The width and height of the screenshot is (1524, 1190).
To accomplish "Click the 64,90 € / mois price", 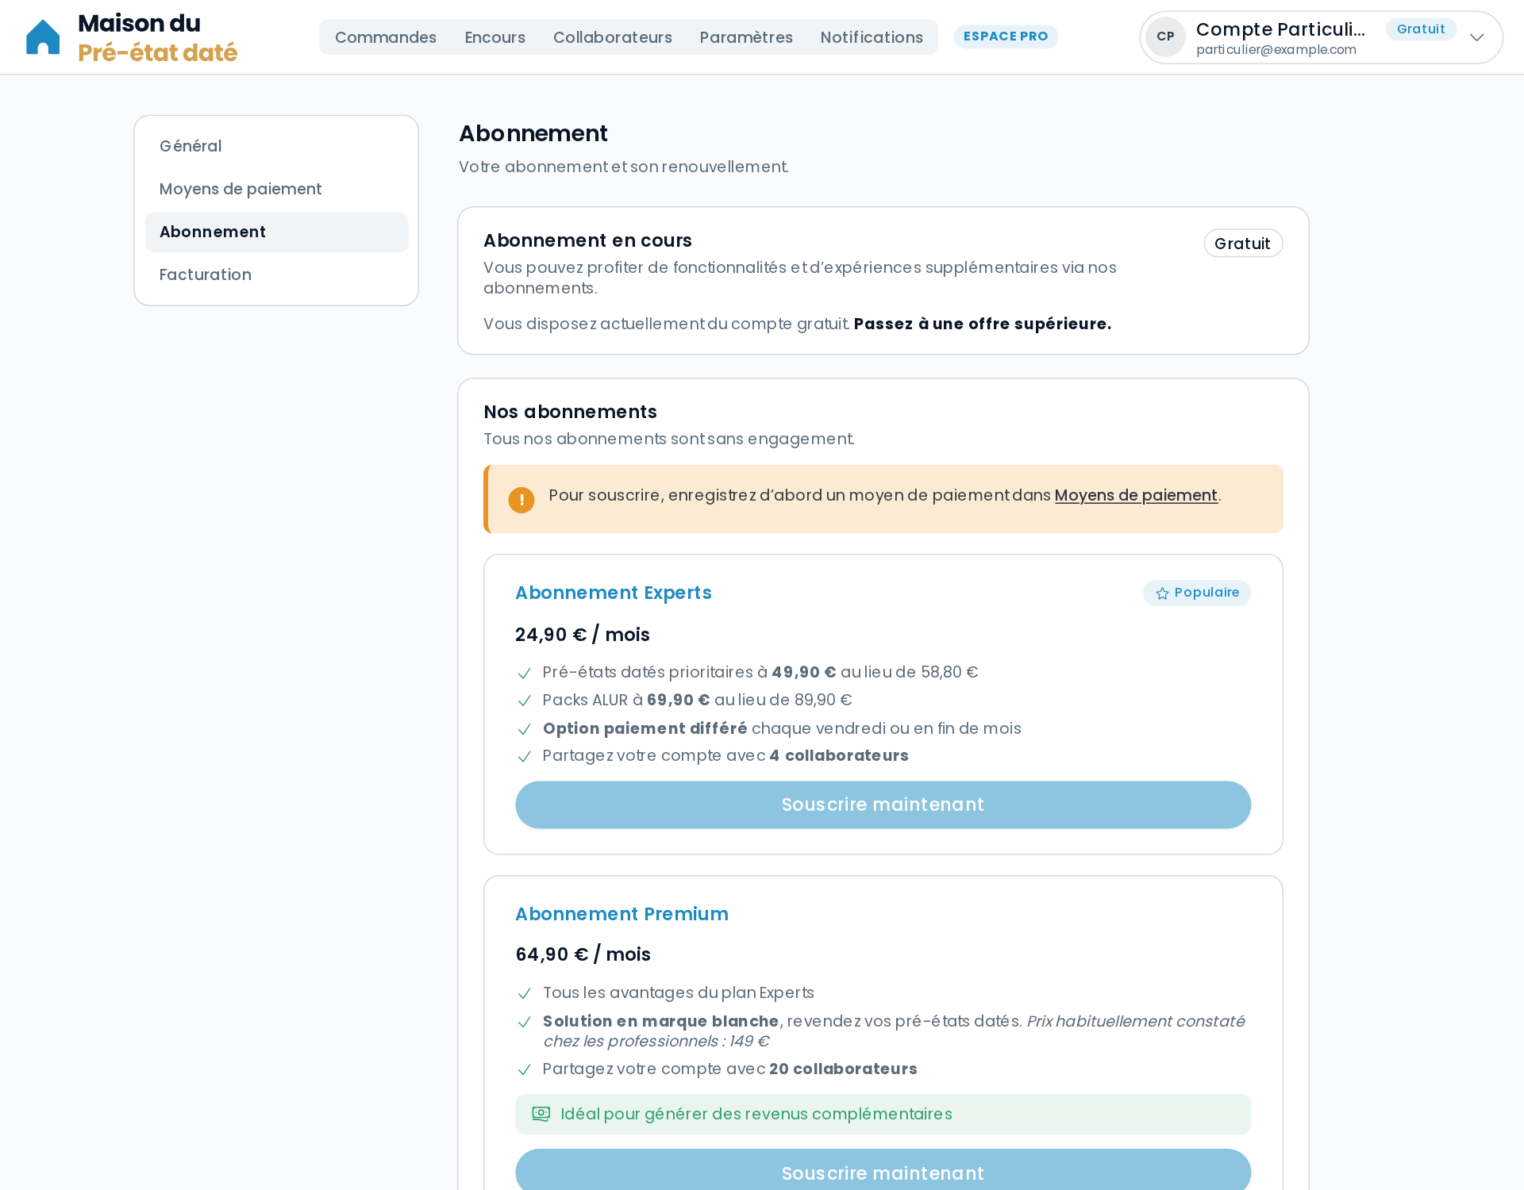I will 583,954.
